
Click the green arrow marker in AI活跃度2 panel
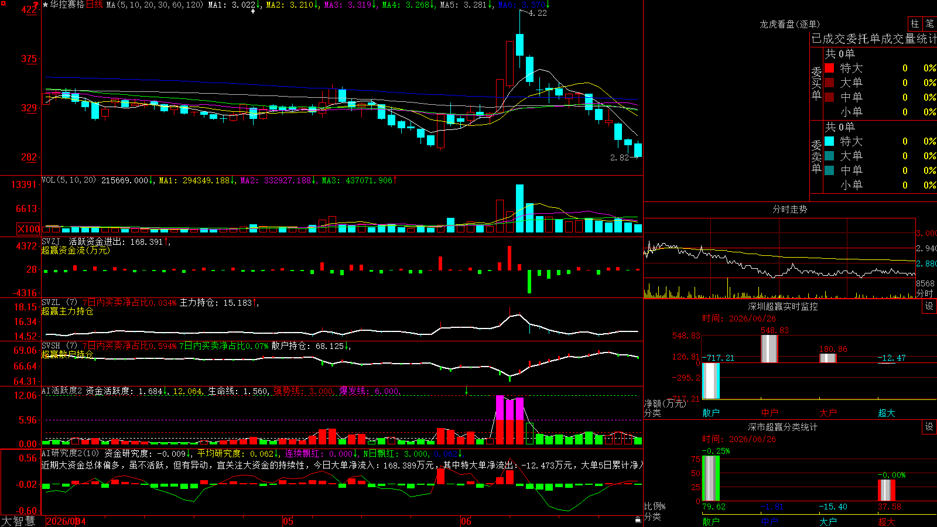tap(466, 391)
